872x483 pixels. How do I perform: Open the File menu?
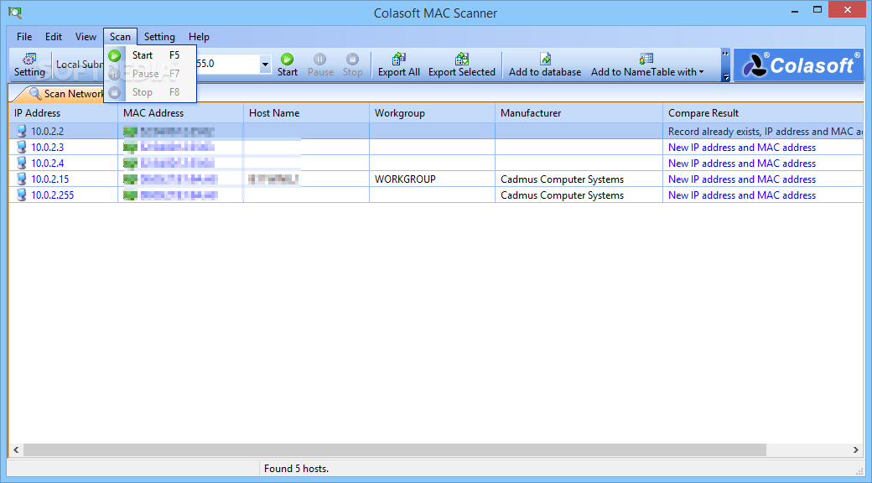click(x=24, y=37)
